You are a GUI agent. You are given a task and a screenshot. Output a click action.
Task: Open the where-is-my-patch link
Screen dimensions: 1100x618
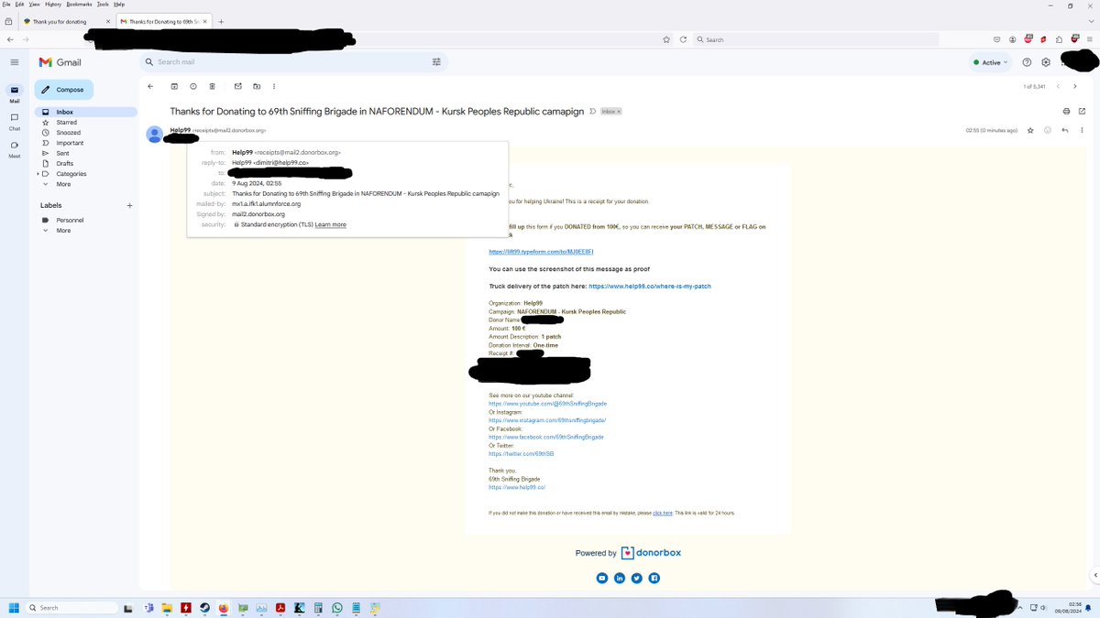(650, 287)
